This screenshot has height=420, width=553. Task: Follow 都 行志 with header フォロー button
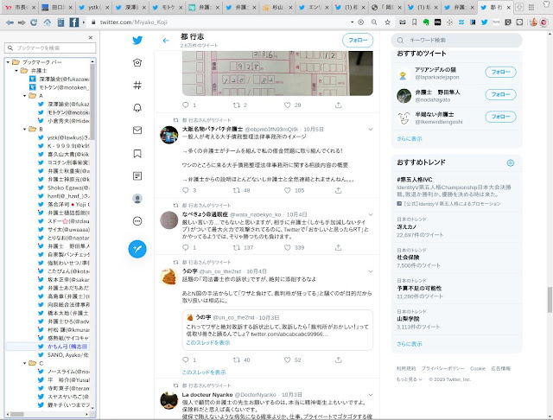(x=358, y=41)
